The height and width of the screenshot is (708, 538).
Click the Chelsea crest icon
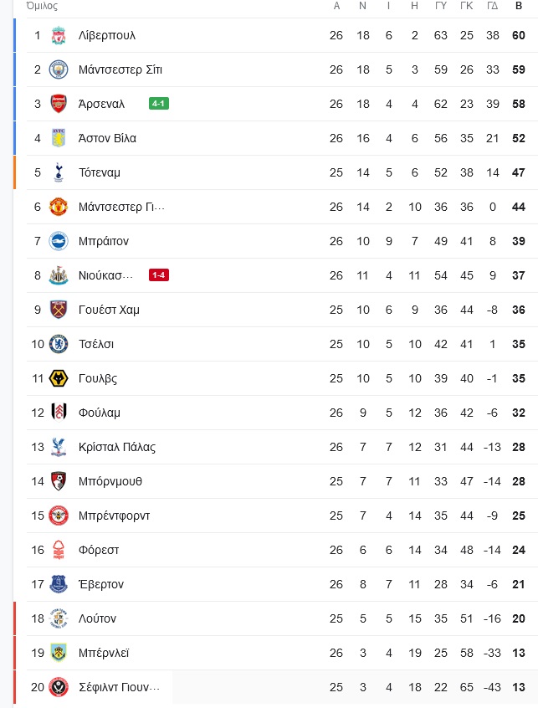click(x=58, y=344)
